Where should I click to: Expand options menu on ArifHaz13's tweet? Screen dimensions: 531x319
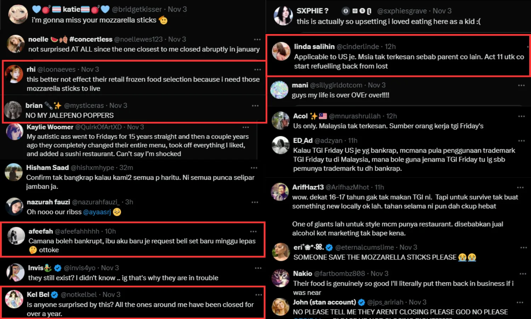[x=520, y=188]
